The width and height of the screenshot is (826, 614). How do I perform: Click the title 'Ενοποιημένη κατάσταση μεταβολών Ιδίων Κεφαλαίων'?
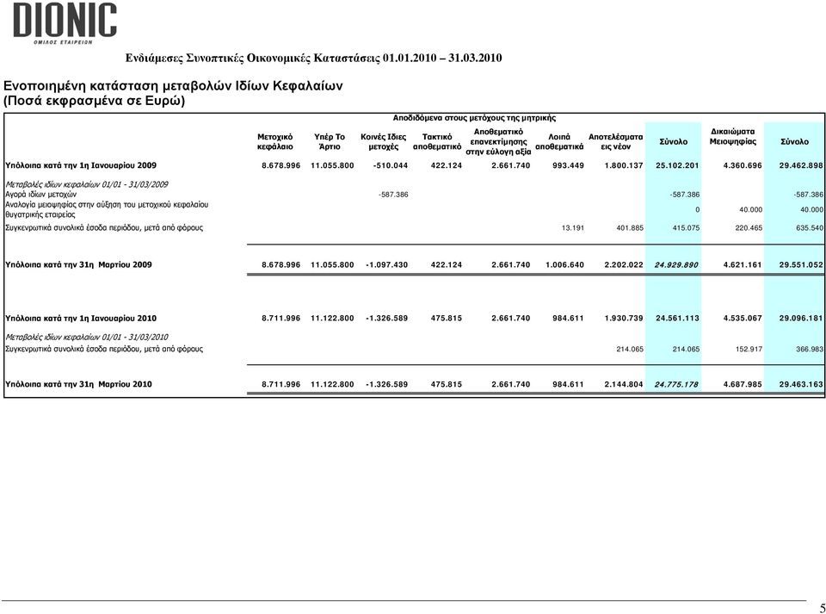point(173,85)
